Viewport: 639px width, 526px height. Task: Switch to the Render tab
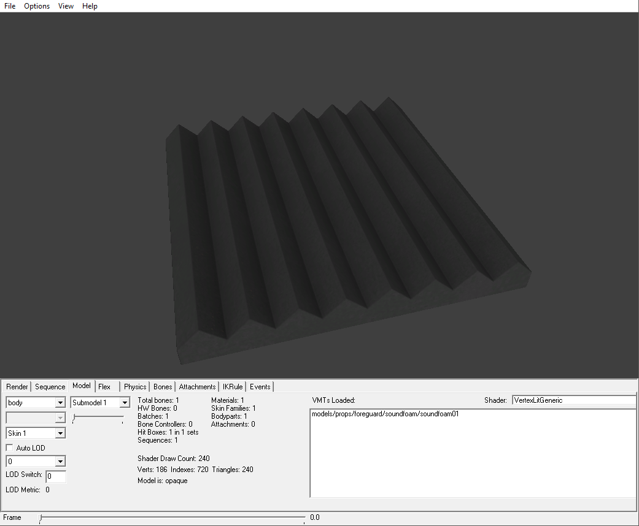coord(17,387)
